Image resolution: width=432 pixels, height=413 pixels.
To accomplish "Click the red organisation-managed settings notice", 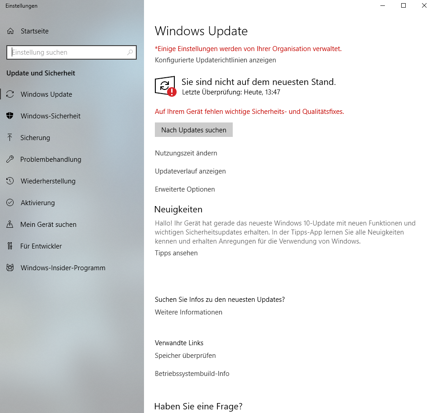I will [x=248, y=49].
